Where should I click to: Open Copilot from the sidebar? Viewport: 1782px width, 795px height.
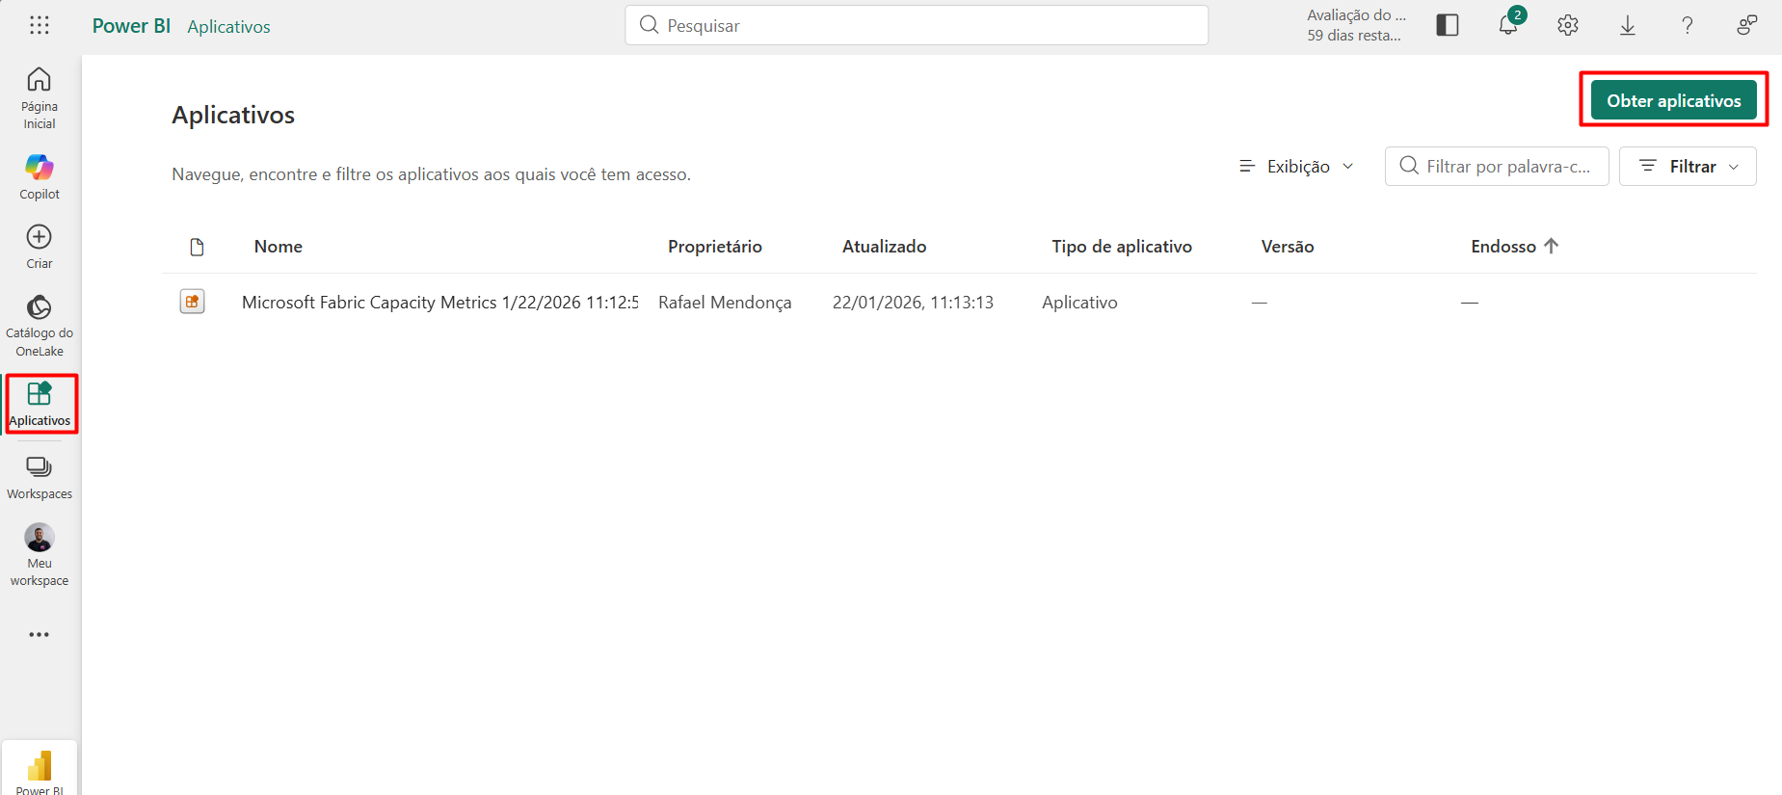pos(40,177)
